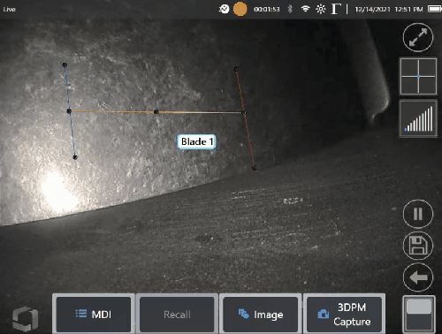442x334 pixels.
Task: Open the MDI menu
Action: (x=94, y=315)
